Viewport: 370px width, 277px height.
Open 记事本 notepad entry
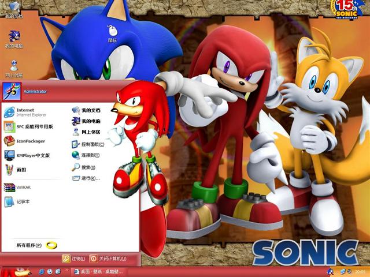pyautogui.click(x=17, y=201)
